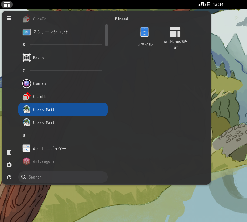Click the search magnifier icon

(x=24, y=177)
